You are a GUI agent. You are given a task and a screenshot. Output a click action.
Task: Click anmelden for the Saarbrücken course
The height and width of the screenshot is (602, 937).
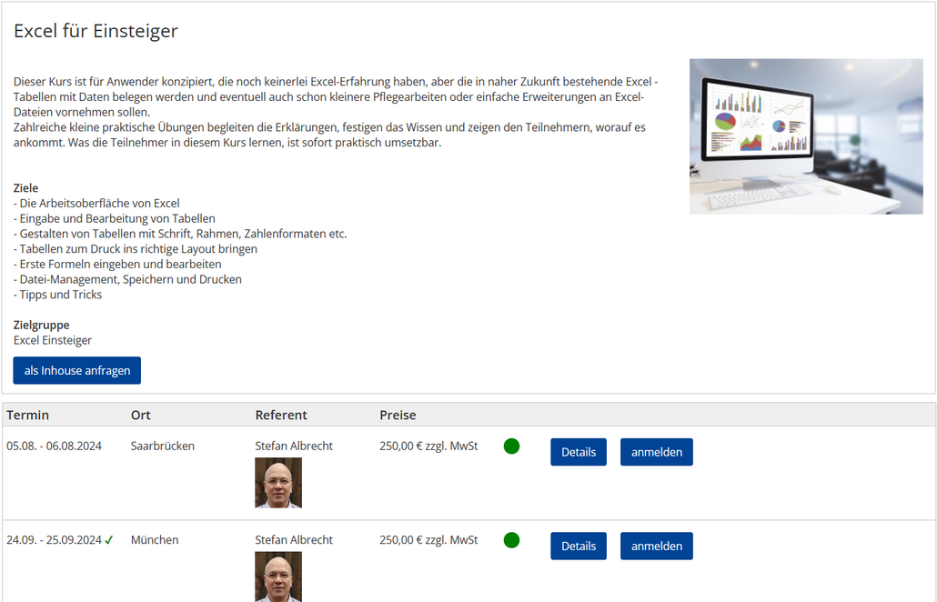(656, 452)
